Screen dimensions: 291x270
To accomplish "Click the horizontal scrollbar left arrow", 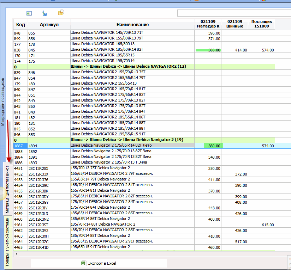I will (x=16, y=254).
